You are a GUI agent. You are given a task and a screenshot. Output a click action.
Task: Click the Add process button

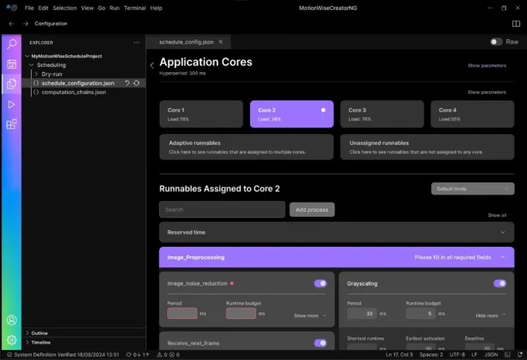312,209
